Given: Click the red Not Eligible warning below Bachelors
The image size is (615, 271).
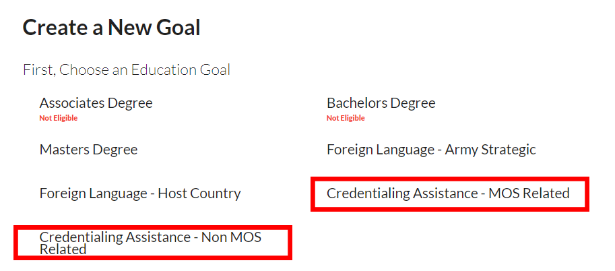Looking at the screenshot, I should [x=346, y=118].
